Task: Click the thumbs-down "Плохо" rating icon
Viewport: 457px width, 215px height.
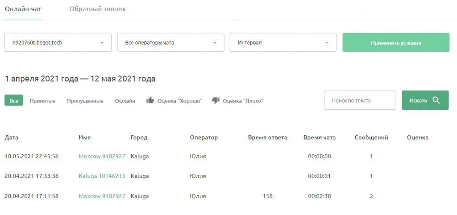Action: [216, 101]
